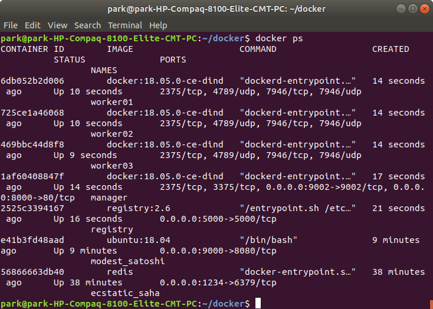Click container ID e41b3fd48aad
The width and height of the screenshot is (433, 309).
pos(32,240)
